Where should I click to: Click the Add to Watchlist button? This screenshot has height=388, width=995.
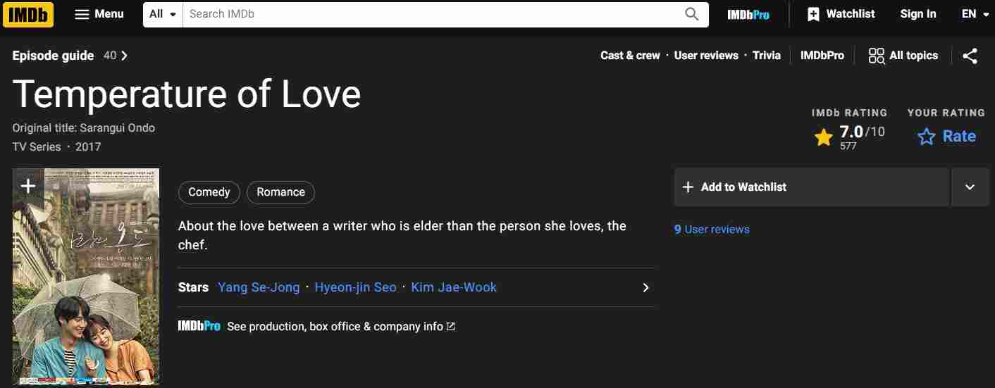811,187
